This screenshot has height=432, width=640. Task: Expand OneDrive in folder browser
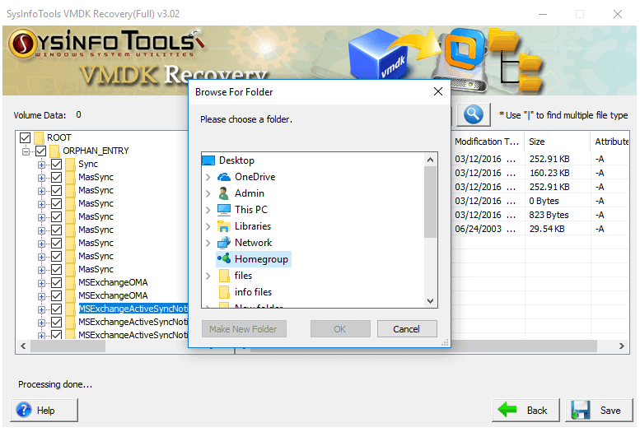(208, 177)
